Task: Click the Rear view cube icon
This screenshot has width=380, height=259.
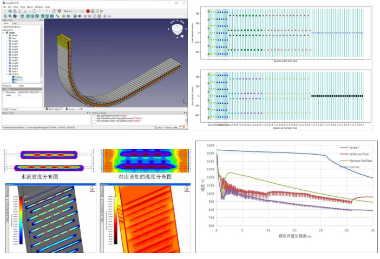Action: point(42,16)
